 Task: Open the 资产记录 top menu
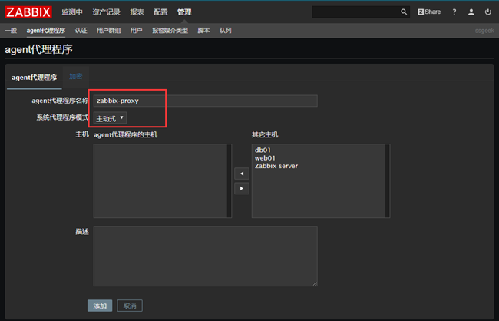(106, 12)
